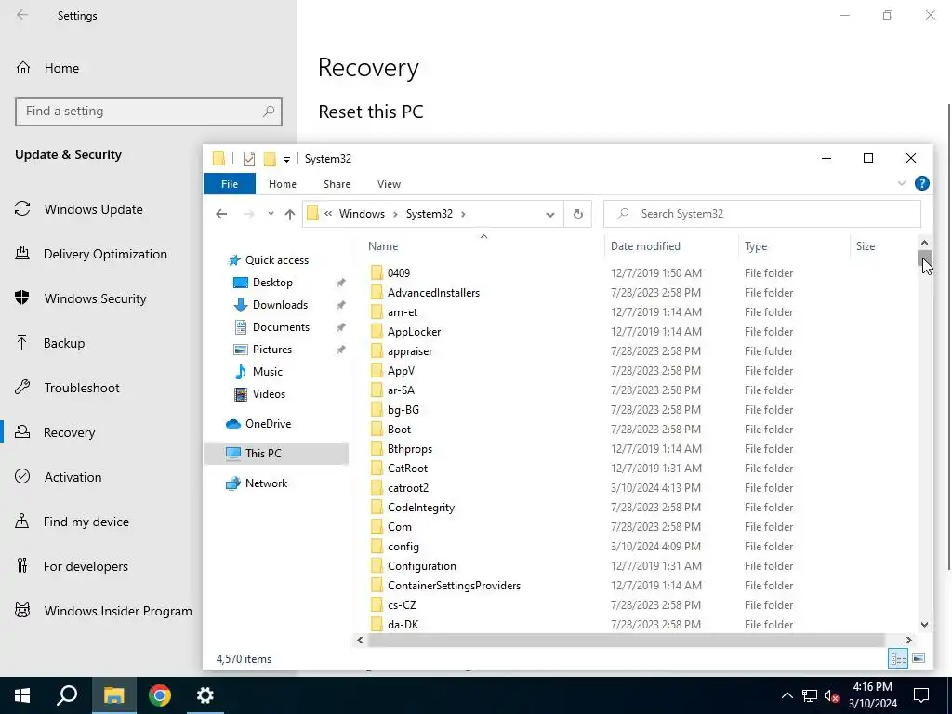
Task: Click the New folder quick access toolbar icon
Action: coord(270,159)
